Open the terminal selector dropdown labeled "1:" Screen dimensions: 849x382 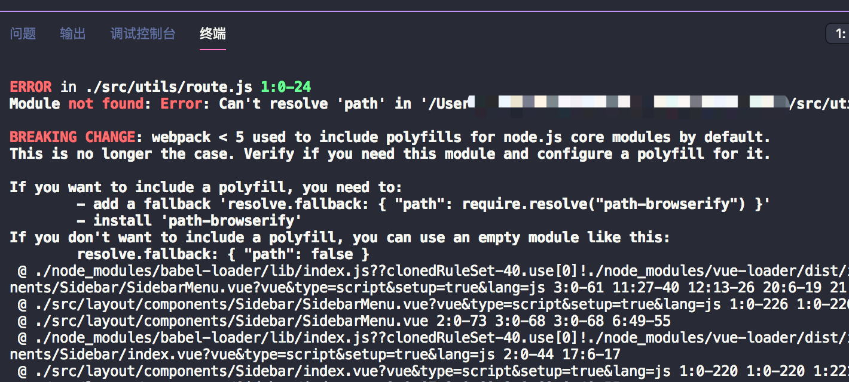(837, 34)
